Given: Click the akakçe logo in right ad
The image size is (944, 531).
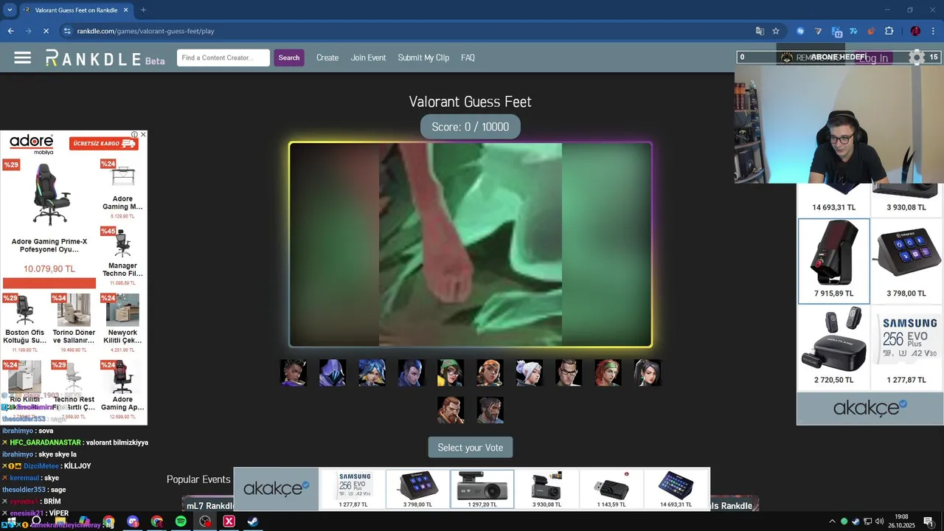Looking at the screenshot, I should click(870, 408).
